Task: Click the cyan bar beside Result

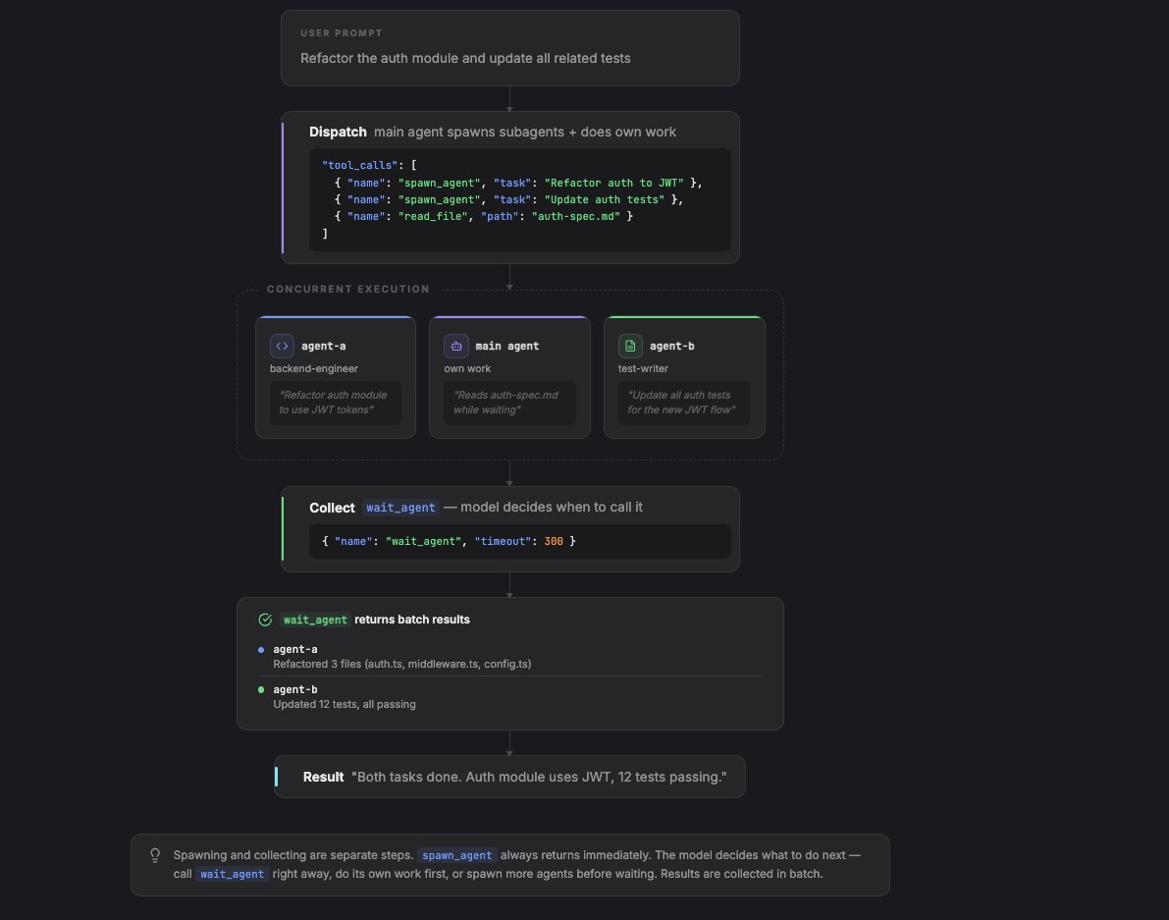Action: (x=277, y=777)
